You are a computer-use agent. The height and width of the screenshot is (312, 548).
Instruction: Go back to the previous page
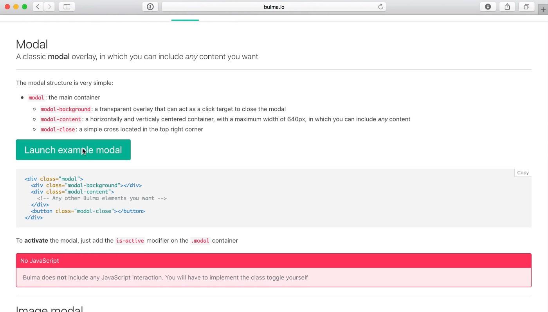(38, 7)
